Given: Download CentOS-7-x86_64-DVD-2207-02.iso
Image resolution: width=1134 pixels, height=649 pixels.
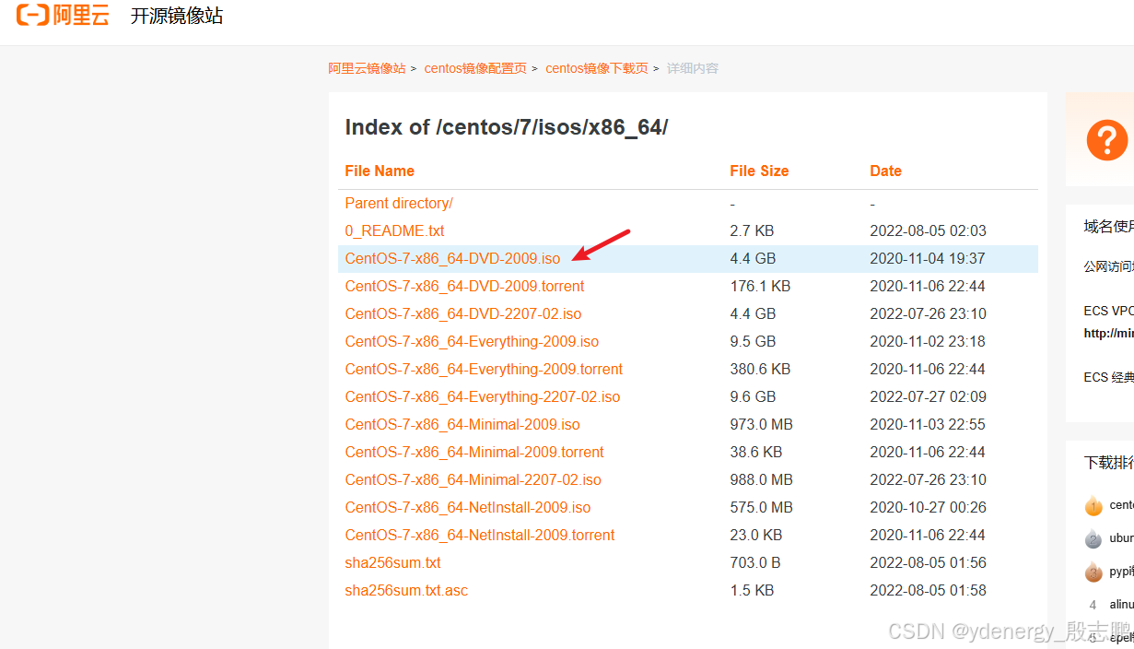Looking at the screenshot, I should click(x=463, y=313).
